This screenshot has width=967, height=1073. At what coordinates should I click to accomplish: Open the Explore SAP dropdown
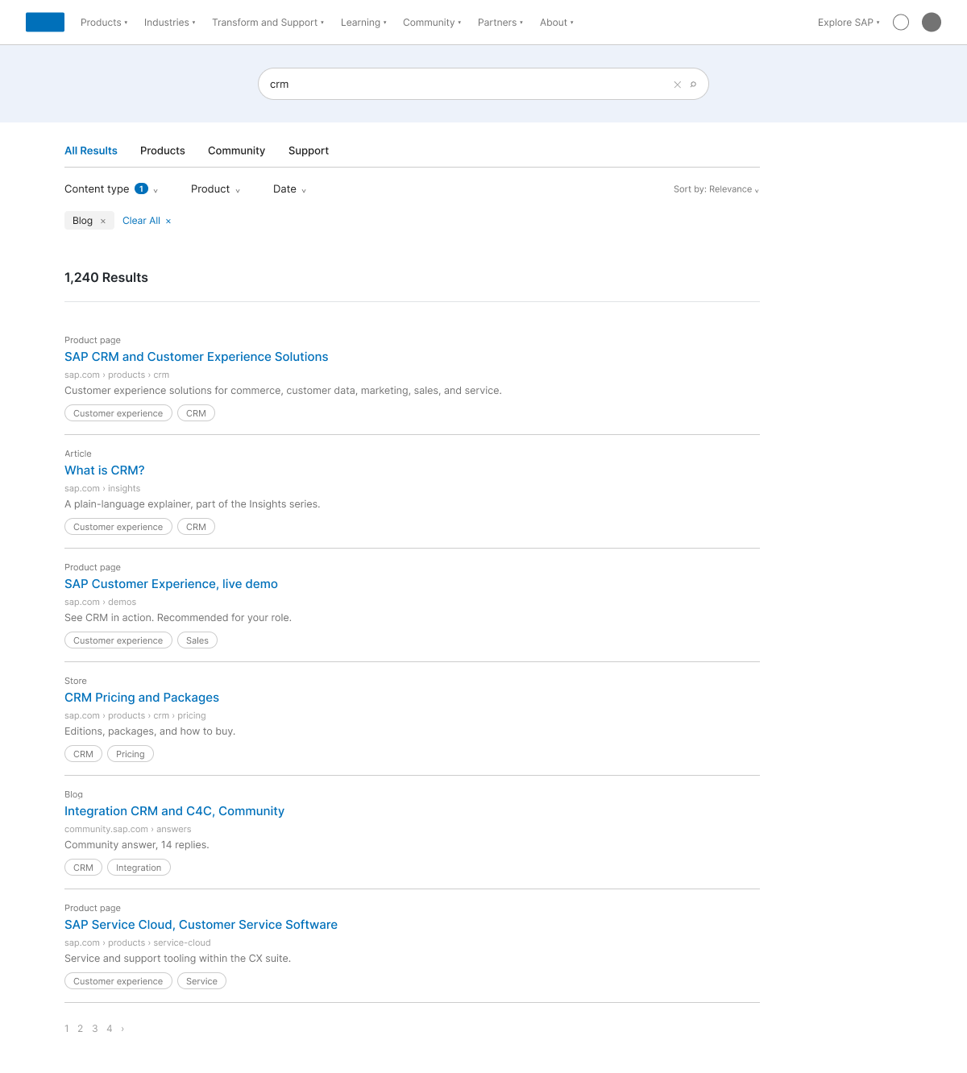pyautogui.click(x=849, y=23)
